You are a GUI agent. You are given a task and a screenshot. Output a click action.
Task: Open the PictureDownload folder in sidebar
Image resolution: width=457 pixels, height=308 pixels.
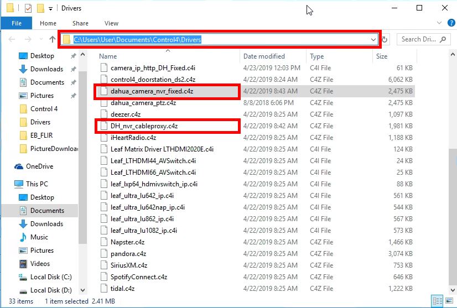coord(54,149)
